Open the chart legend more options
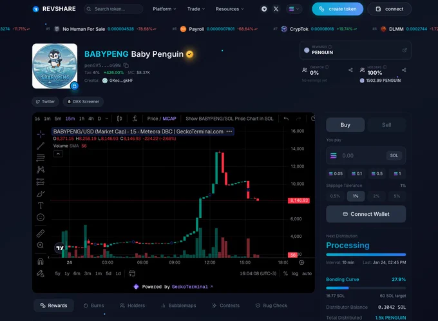 (x=229, y=131)
